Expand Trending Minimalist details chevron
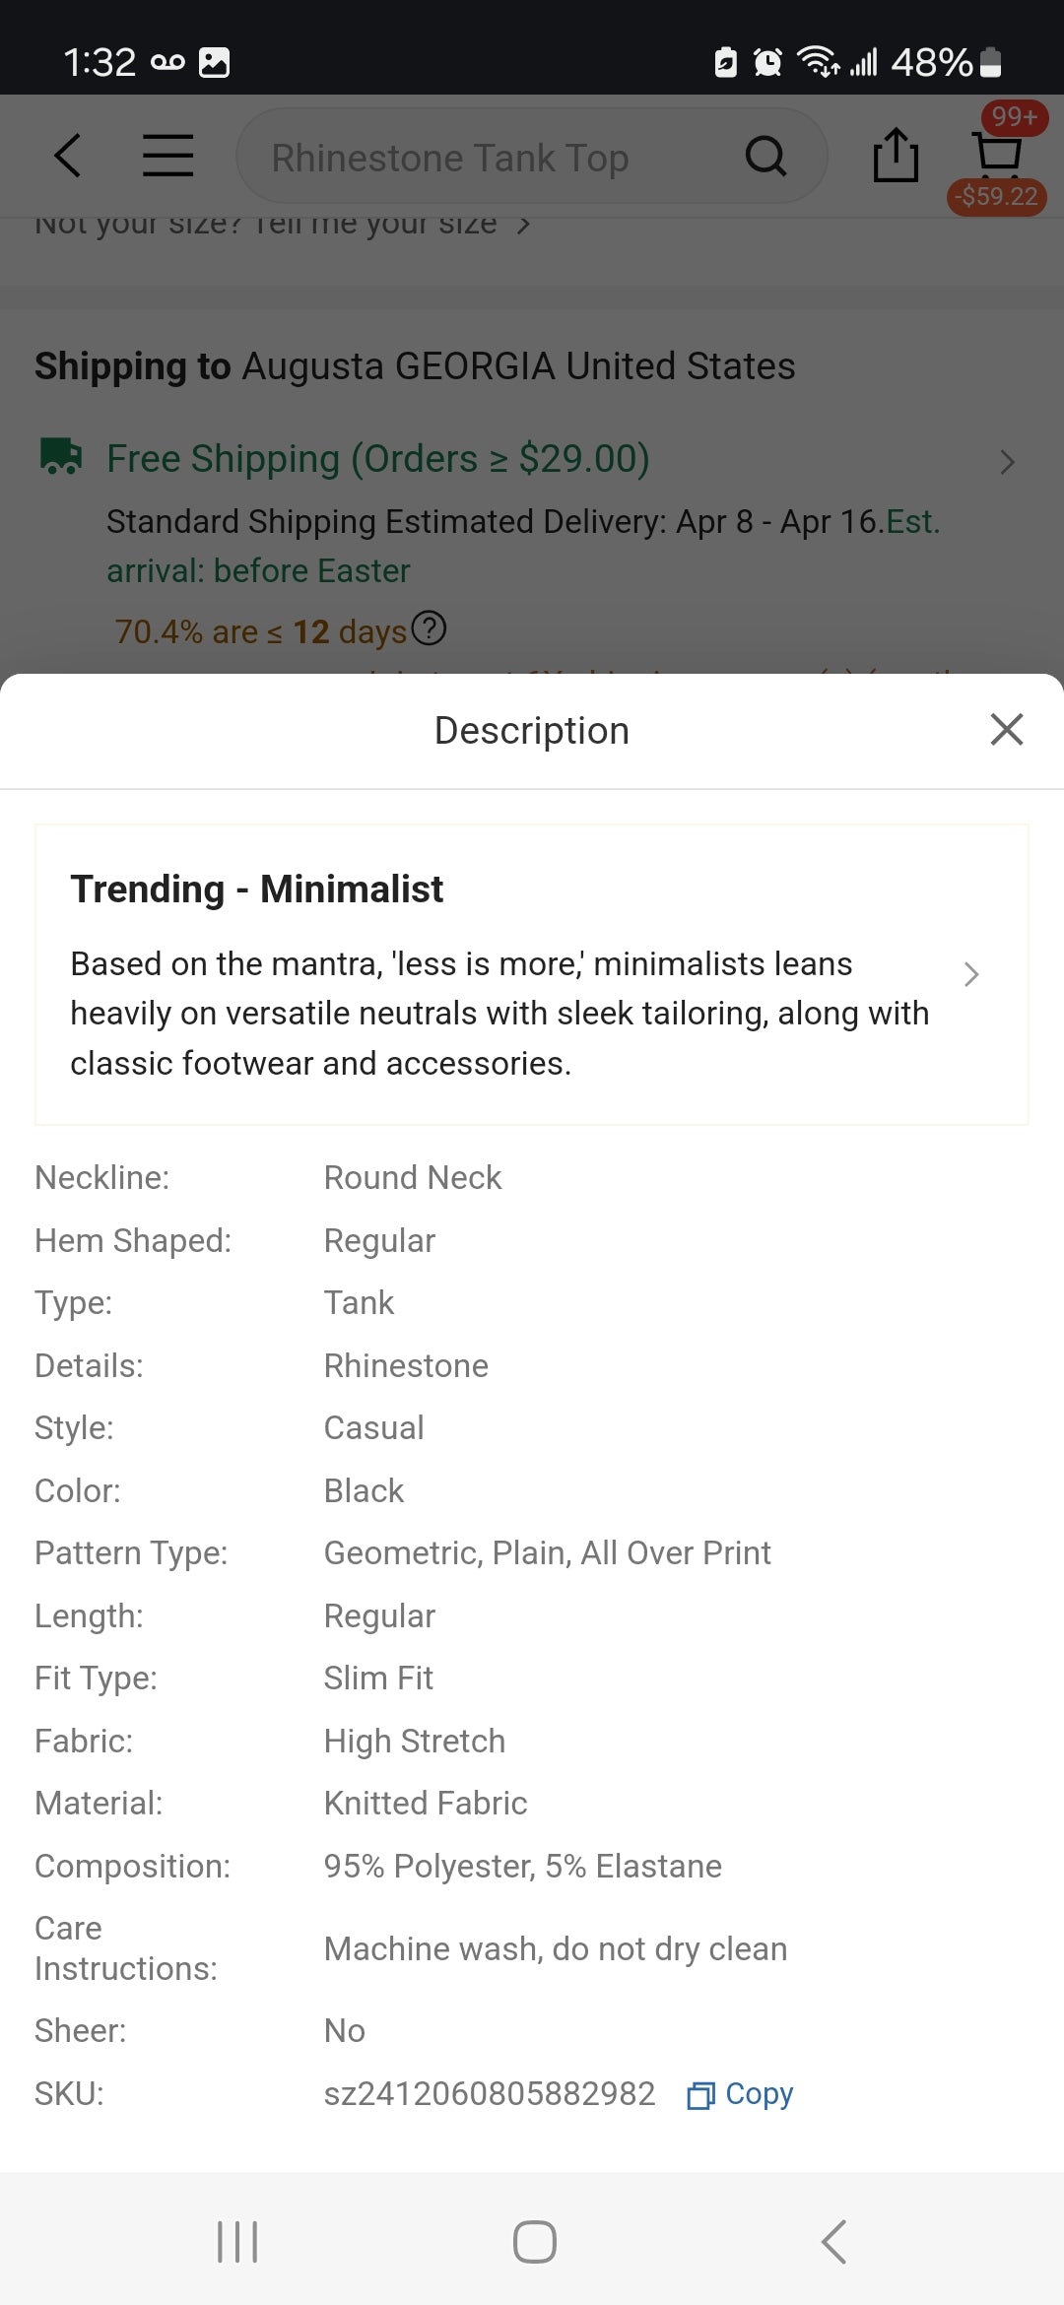The image size is (1064, 2305). pyautogui.click(x=971, y=974)
